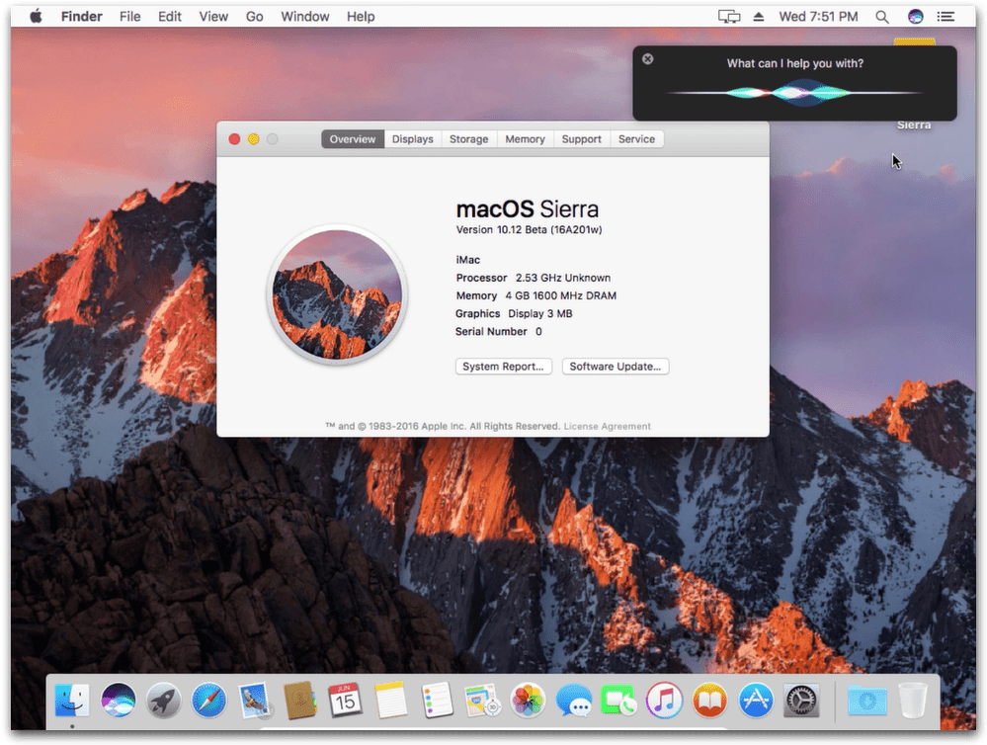The image size is (987, 745).
Task: Open Calendar showing 15 in Dock
Action: pyautogui.click(x=345, y=701)
